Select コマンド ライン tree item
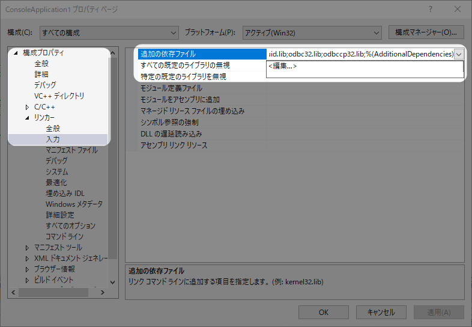The height and width of the screenshot is (327, 472). pos(64,237)
